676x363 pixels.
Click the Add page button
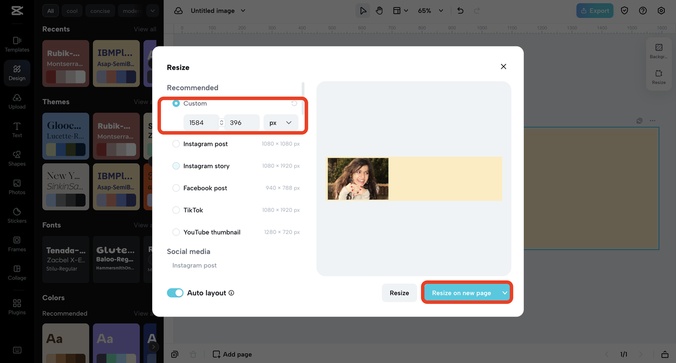[232, 354]
